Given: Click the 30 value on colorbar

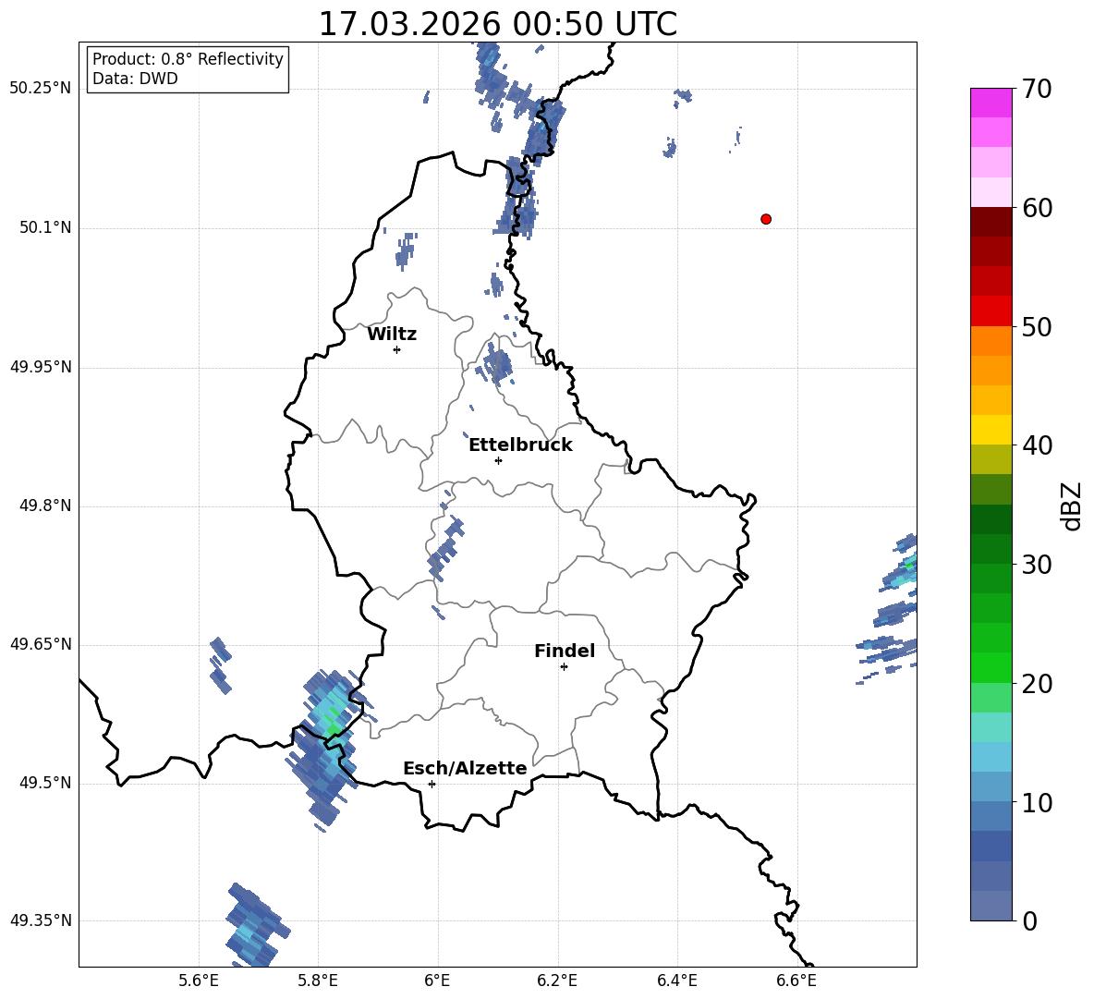Looking at the screenshot, I should click(1036, 565).
